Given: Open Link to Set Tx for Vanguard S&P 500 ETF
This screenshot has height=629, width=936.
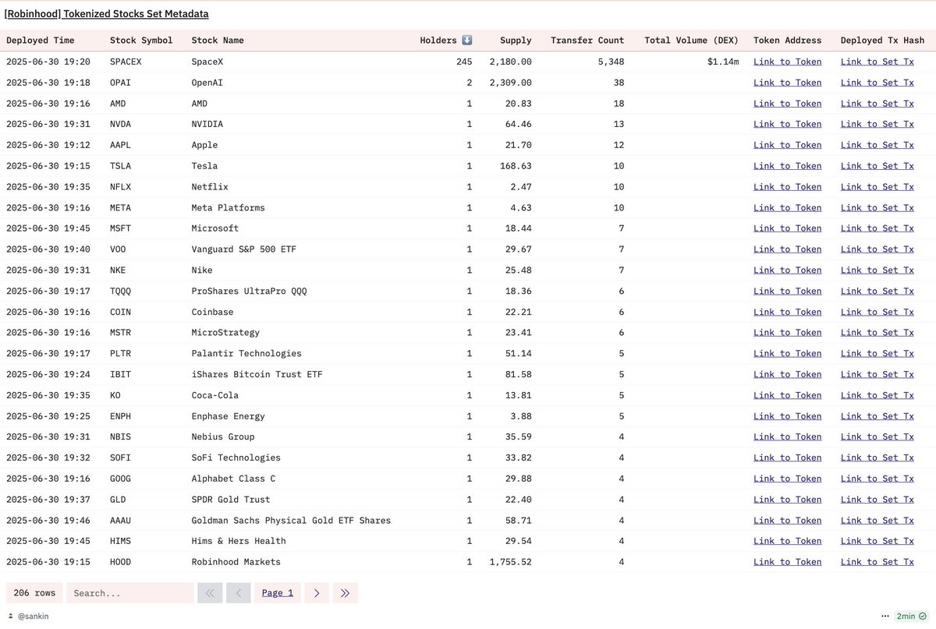Looking at the screenshot, I should tap(877, 249).
